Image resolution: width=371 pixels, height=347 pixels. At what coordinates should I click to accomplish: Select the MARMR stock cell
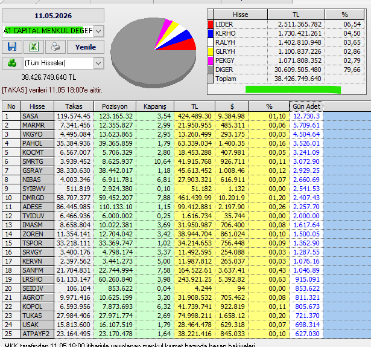coord(37,125)
